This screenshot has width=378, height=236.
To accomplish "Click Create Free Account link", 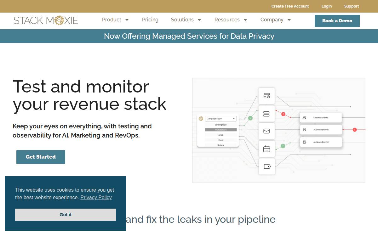I will click(290, 6).
